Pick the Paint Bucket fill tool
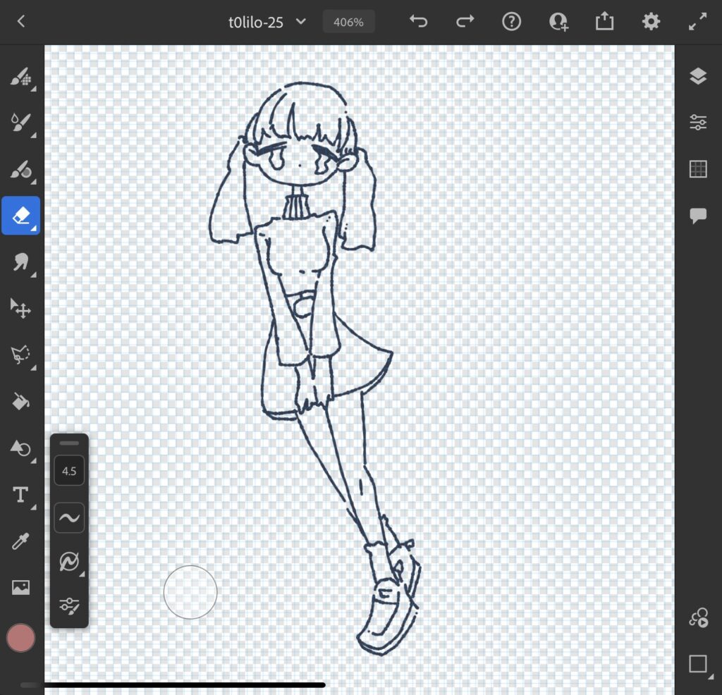This screenshot has width=722, height=695. click(x=20, y=401)
